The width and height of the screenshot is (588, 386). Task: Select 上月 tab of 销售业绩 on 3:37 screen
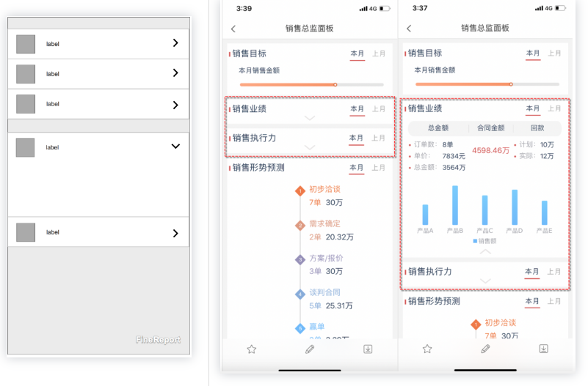[554, 109]
